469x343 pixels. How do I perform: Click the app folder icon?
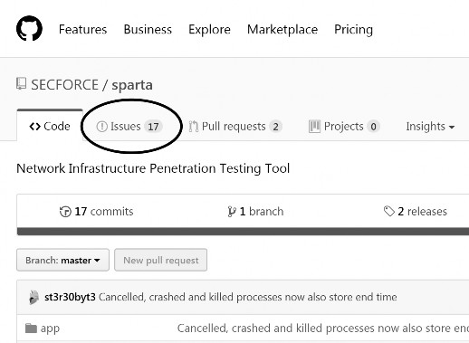pyautogui.click(x=31, y=329)
